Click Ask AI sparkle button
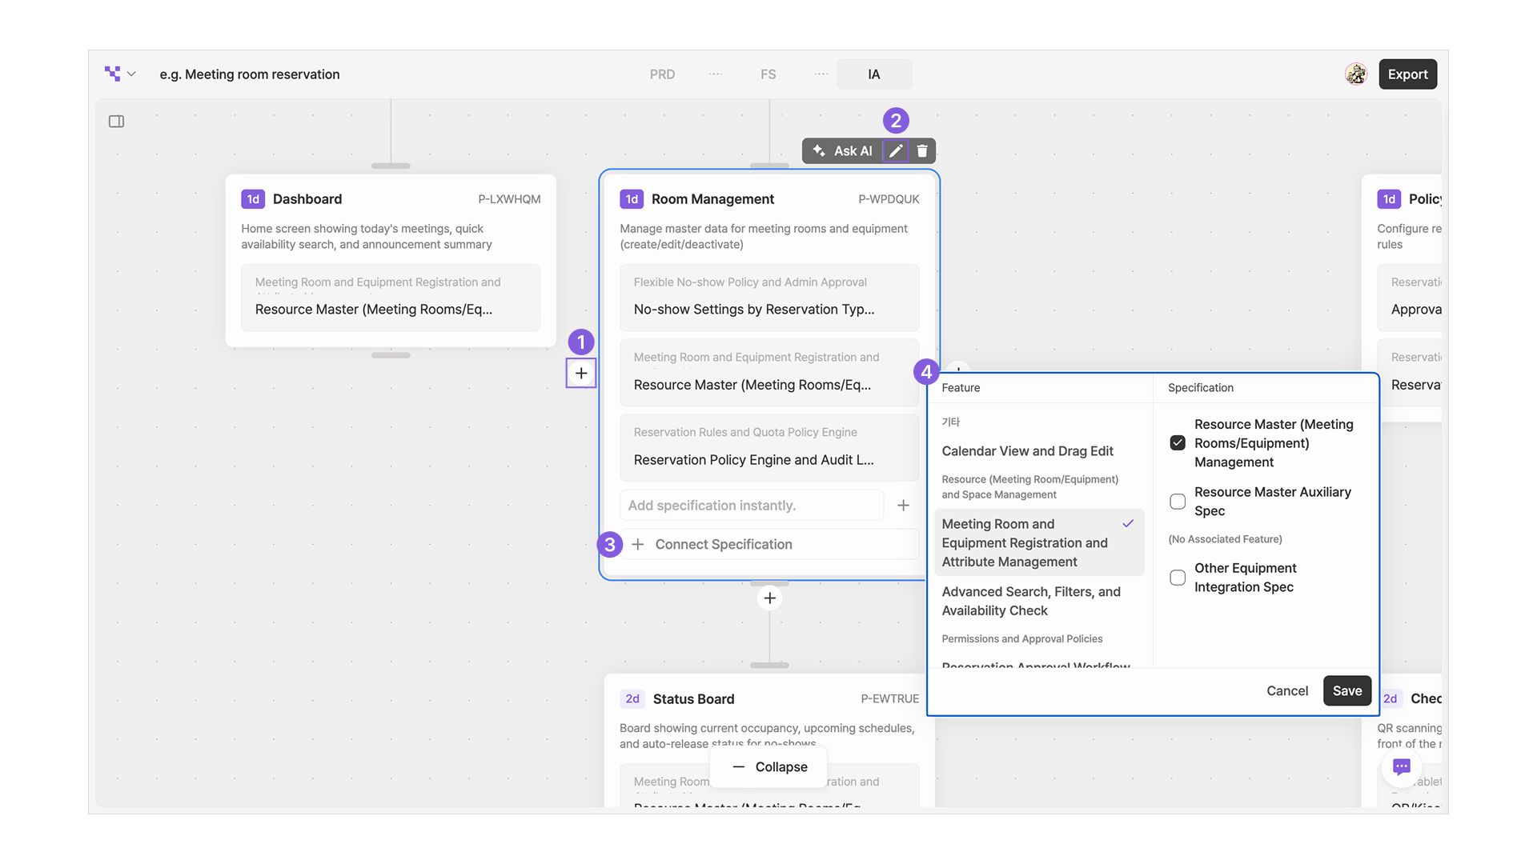Image resolution: width=1537 pixels, height=864 pixels. [x=842, y=150]
